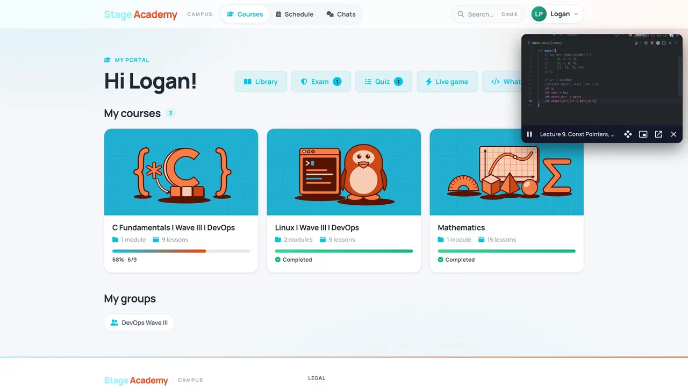Switch to the Schedule tab
The image size is (688, 387).
tap(295, 14)
